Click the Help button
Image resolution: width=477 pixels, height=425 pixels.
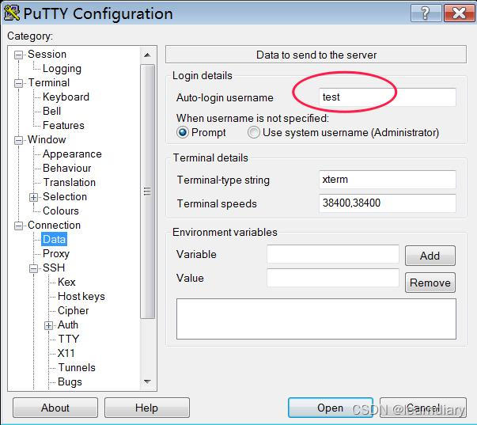pos(147,408)
